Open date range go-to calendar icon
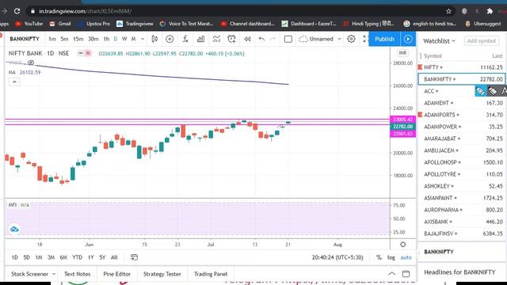The width and height of the screenshot is (507, 285). (134, 257)
